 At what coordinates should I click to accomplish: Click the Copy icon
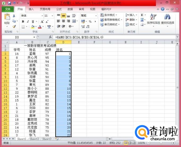(x=14, y=21)
